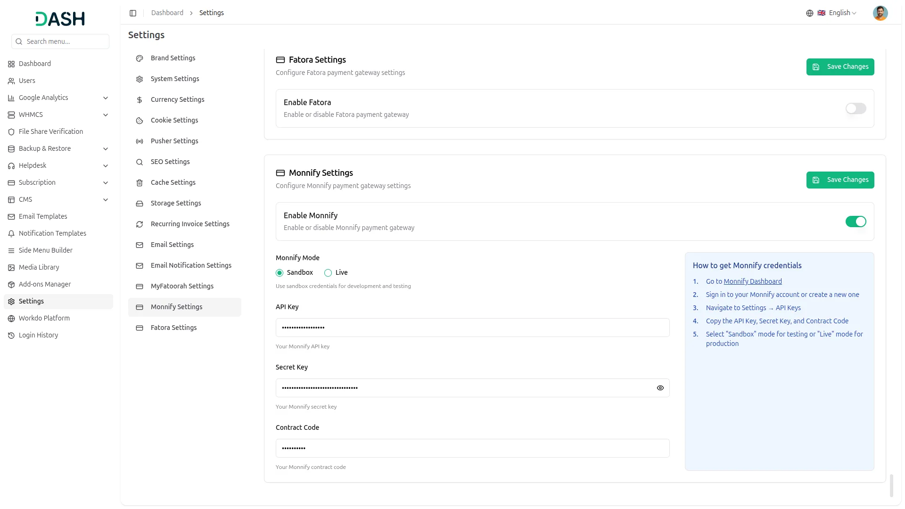905x509 pixels.
Task: Click the Users icon in sidebar
Action: click(11, 81)
